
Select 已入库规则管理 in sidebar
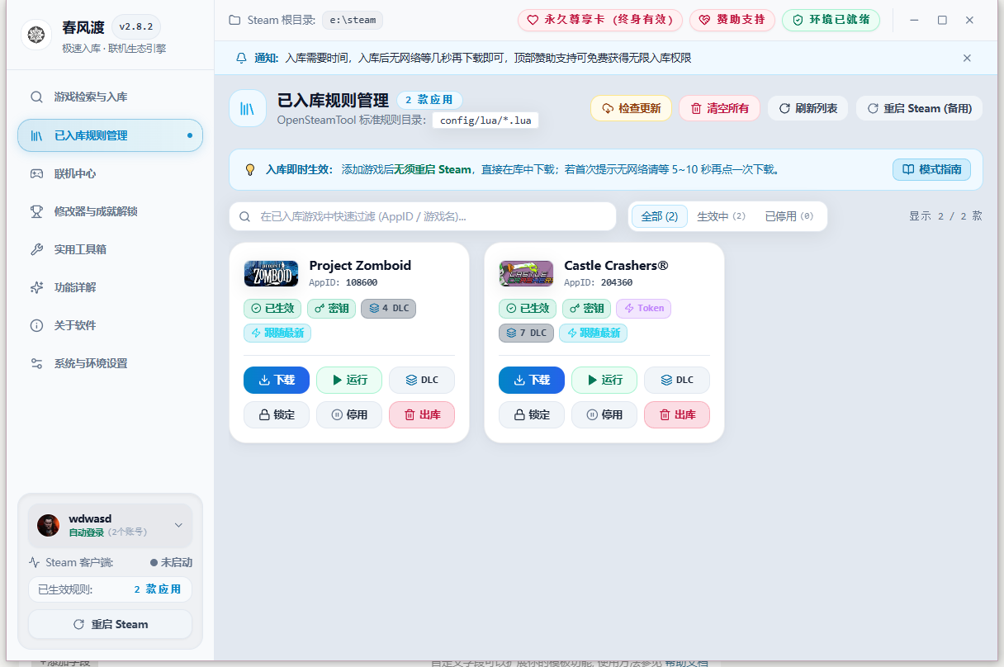point(110,135)
